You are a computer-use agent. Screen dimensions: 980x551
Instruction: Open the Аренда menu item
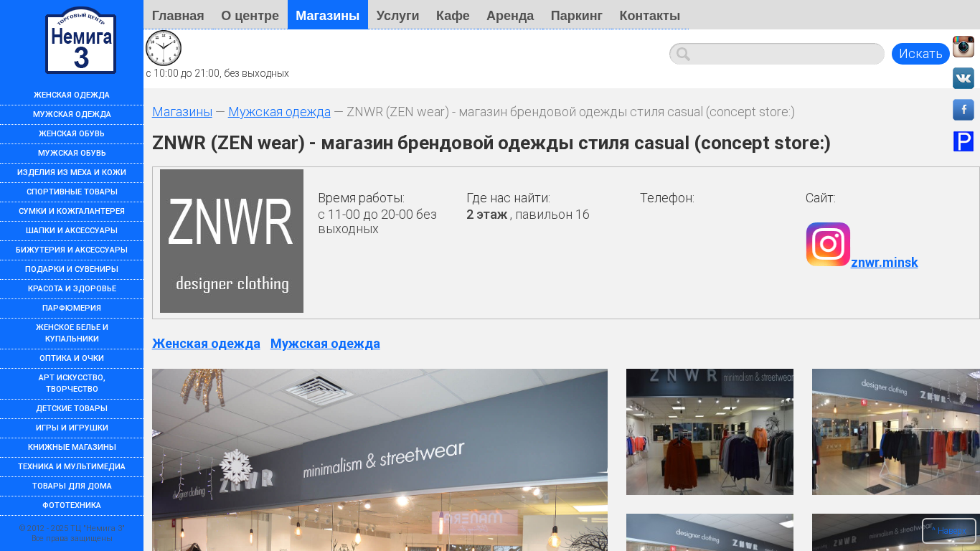point(510,15)
